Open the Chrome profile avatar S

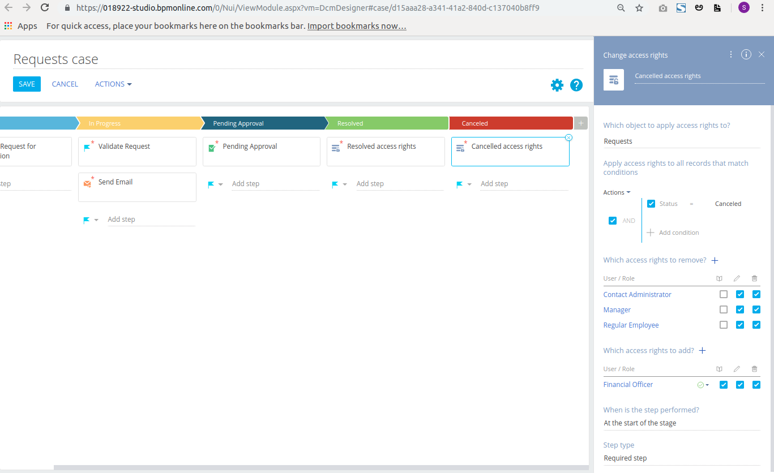point(743,8)
